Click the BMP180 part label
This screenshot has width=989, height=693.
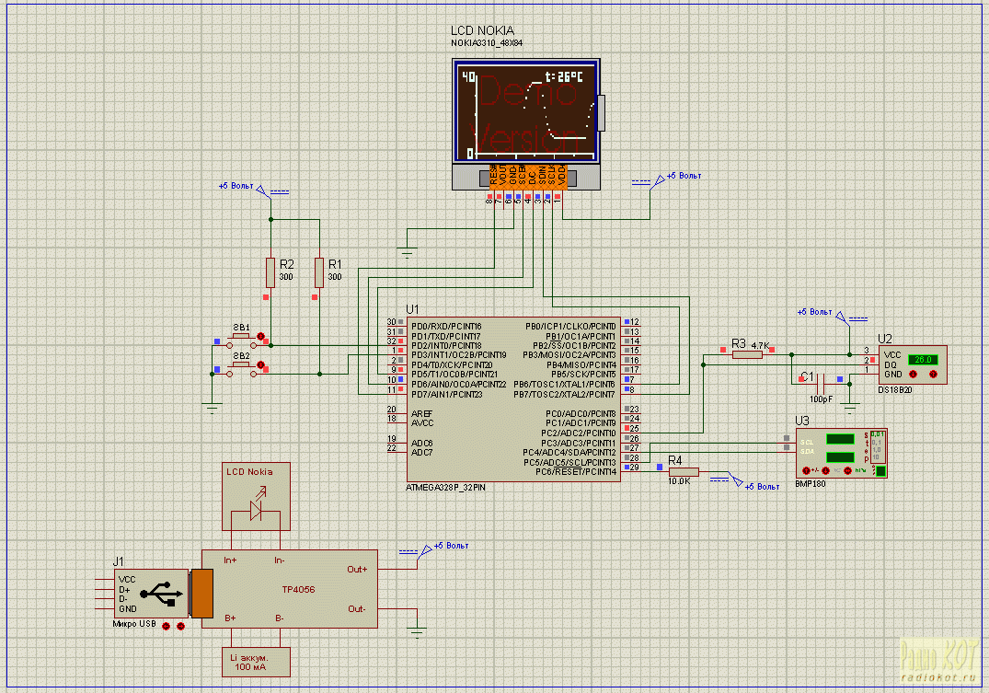tap(810, 484)
